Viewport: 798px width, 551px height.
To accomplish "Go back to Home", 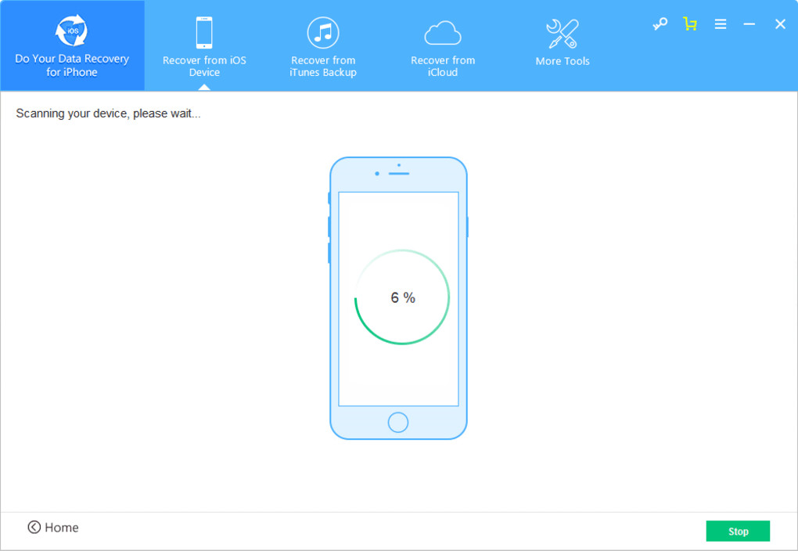I will click(53, 527).
